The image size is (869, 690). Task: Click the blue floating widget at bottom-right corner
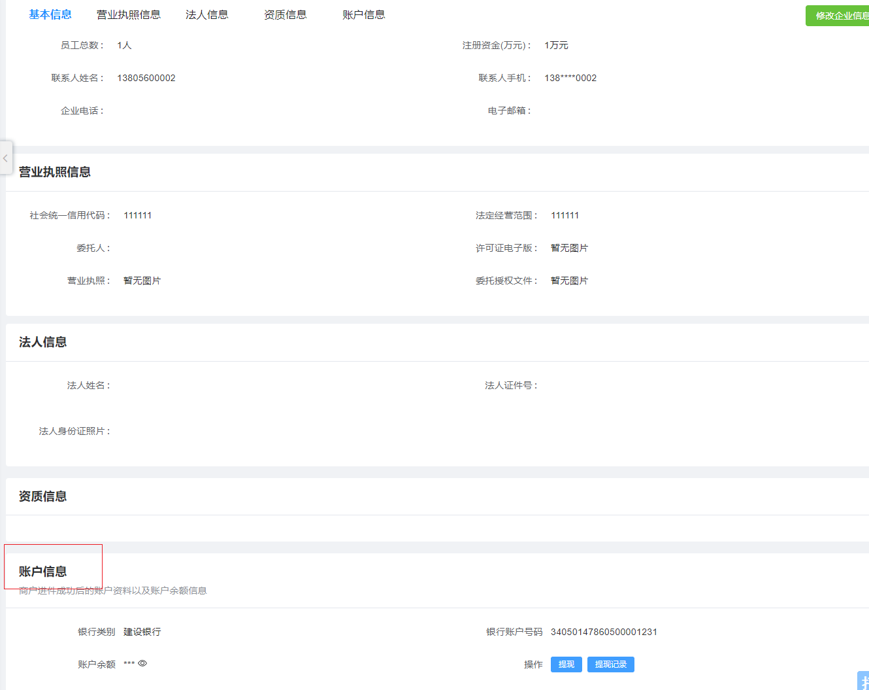pyautogui.click(x=863, y=681)
